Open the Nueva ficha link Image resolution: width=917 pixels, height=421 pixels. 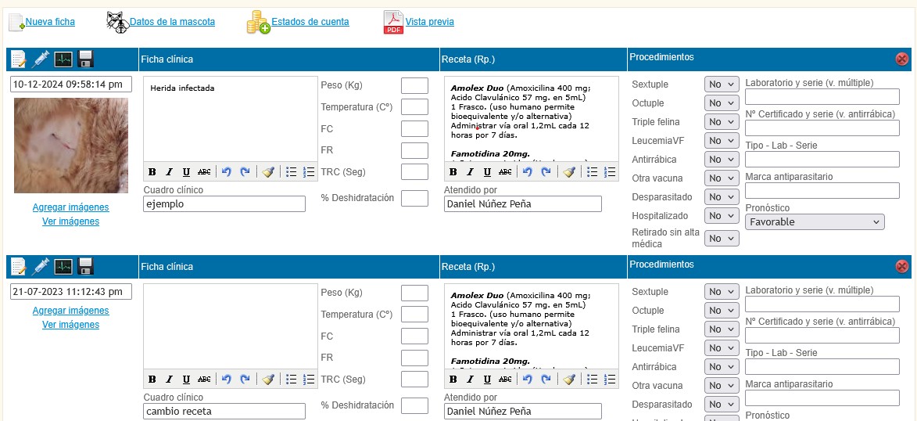click(50, 22)
